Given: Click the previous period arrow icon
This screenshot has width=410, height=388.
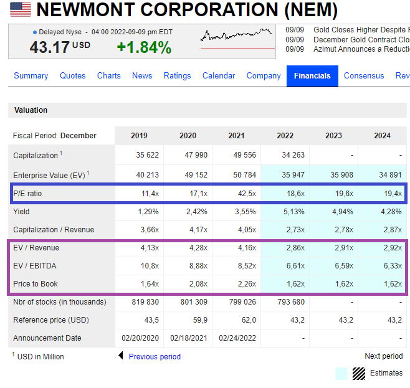Looking at the screenshot, I should coord(121,356).
